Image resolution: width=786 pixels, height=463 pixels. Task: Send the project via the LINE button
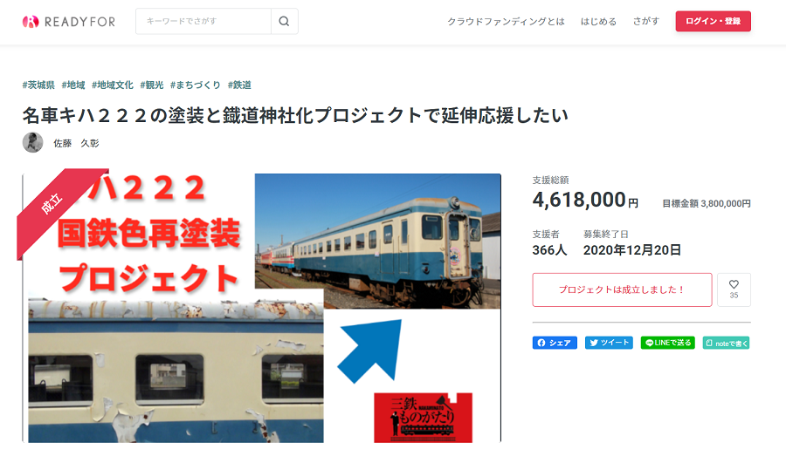(x=668, y=343)
